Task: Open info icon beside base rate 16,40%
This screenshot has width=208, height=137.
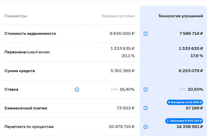Action: pos(77,89)
